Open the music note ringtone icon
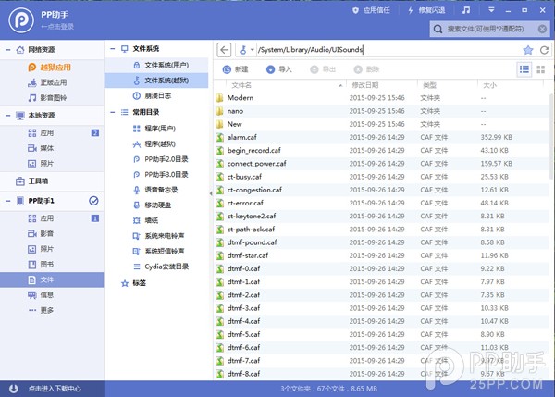The image size is (555, 397). point(466,10)
